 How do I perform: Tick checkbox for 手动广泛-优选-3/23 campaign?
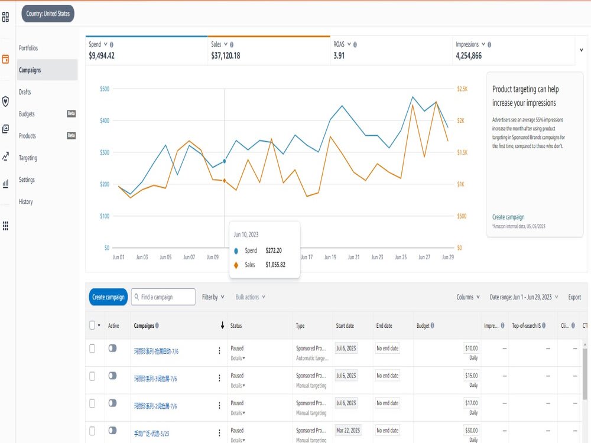tap(92, 431)
